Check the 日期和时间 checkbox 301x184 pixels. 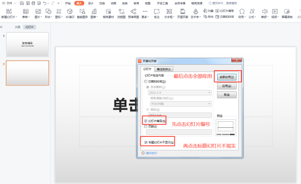pos(145,82)
